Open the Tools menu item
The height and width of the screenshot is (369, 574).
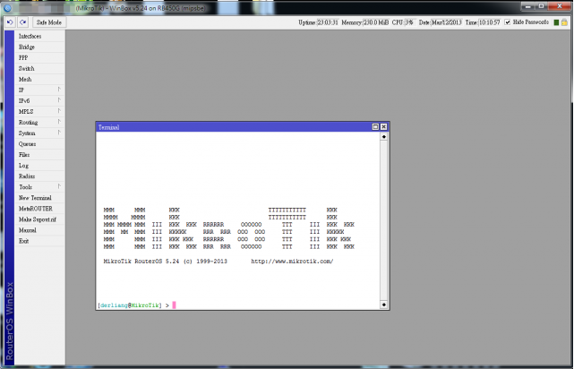pos(39,187)
